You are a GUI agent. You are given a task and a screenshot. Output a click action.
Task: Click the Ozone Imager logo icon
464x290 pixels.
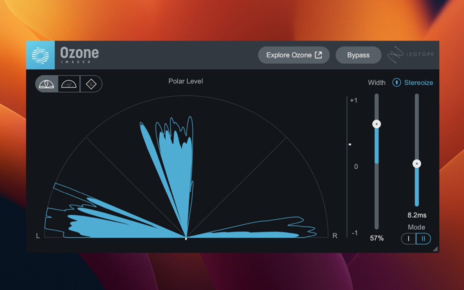coord(40,55)
